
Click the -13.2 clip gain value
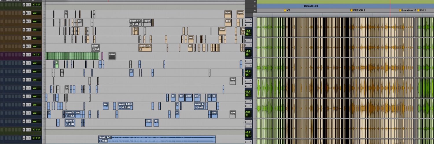(72, 116)
